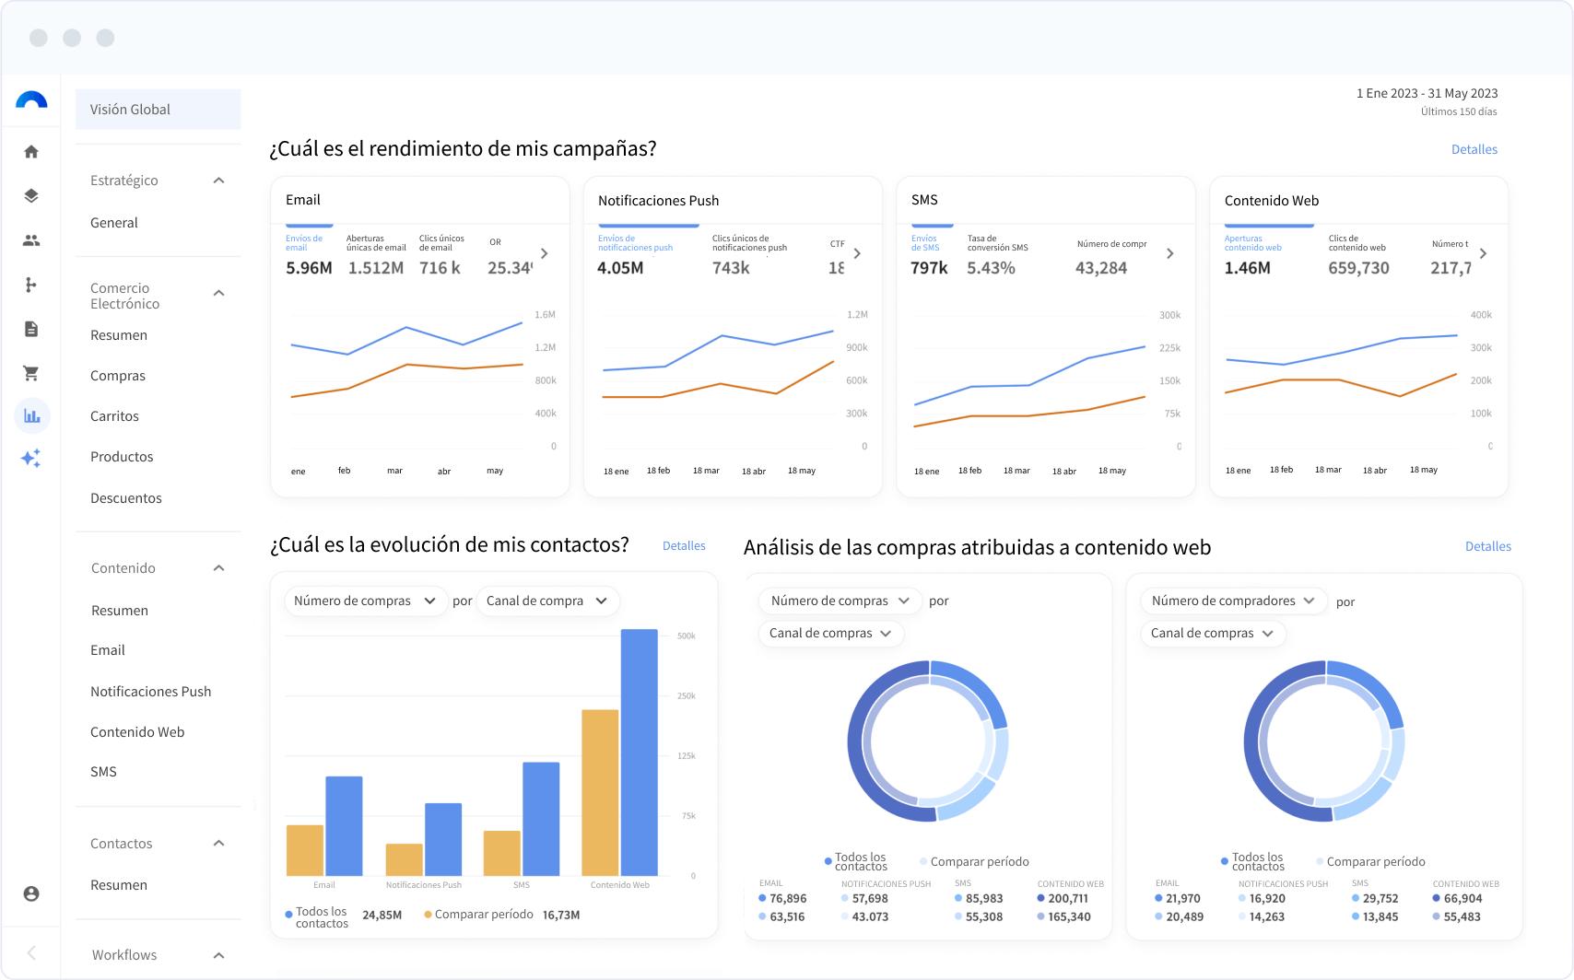The width and height of the screenshot is (1574, 980).
Task: Collapse the Estratégico sidebar section
Action: (219, 181)
